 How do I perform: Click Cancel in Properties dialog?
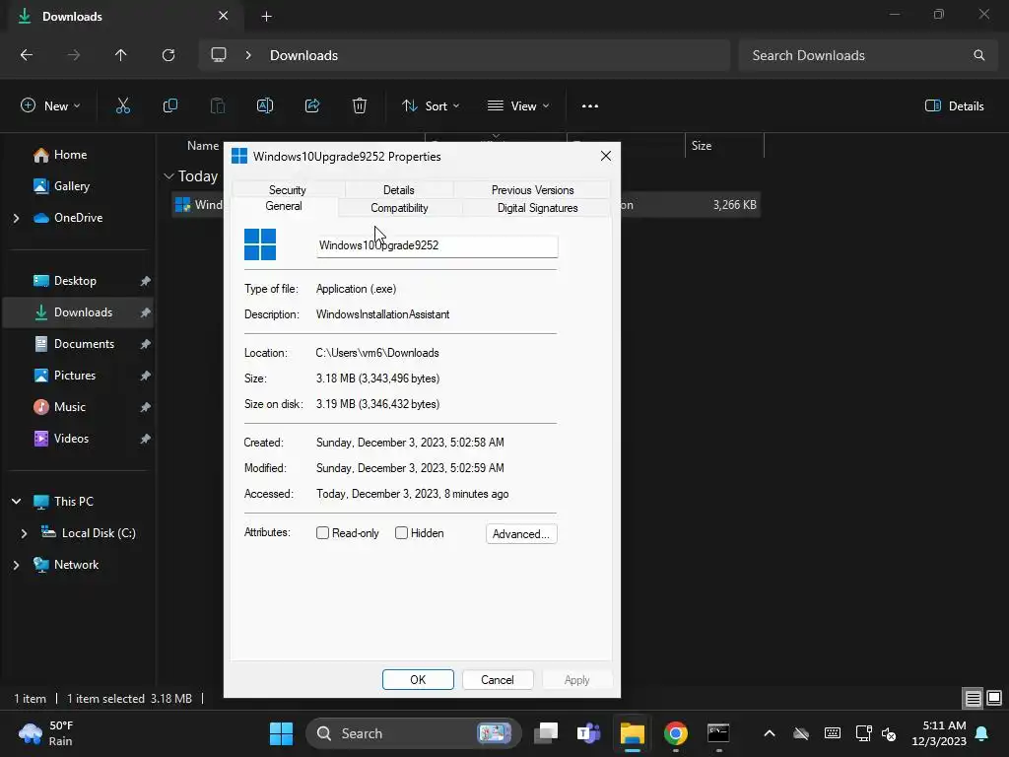(x=498, y=680)
